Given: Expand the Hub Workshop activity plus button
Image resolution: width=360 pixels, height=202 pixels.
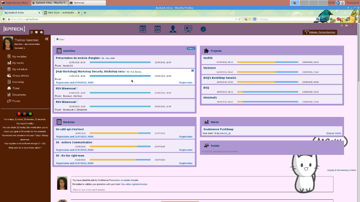Looking at the screenshot, I should 193,71.
